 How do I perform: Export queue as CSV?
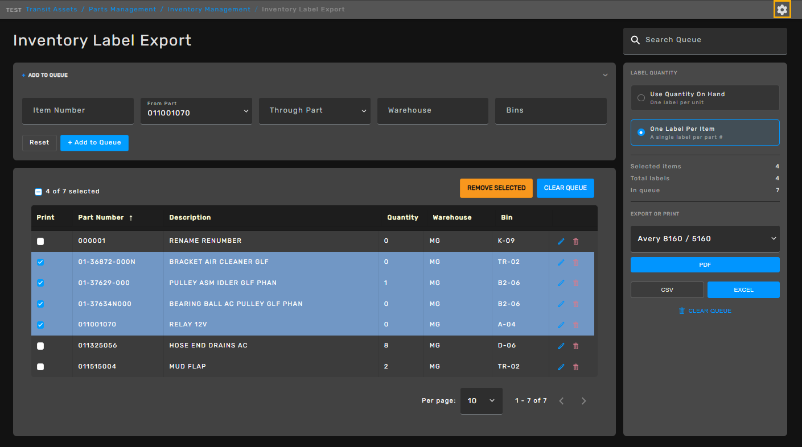tap(667, 290)
